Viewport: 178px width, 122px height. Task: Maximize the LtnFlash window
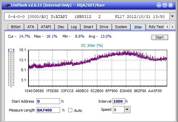click(x=165, y=5)
